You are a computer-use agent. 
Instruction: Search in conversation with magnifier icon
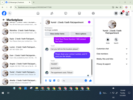pos(116,39)
